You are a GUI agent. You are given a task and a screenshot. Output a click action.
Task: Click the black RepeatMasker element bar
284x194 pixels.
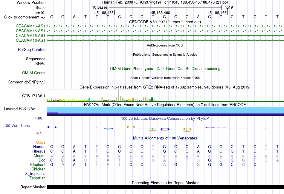click(x=165, y=187)
